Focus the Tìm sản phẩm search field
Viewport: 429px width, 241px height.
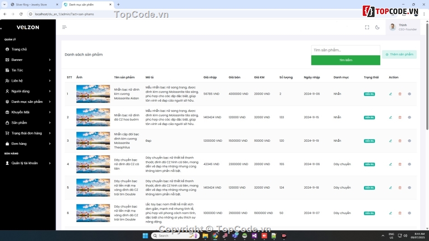(x=345, y=50)
